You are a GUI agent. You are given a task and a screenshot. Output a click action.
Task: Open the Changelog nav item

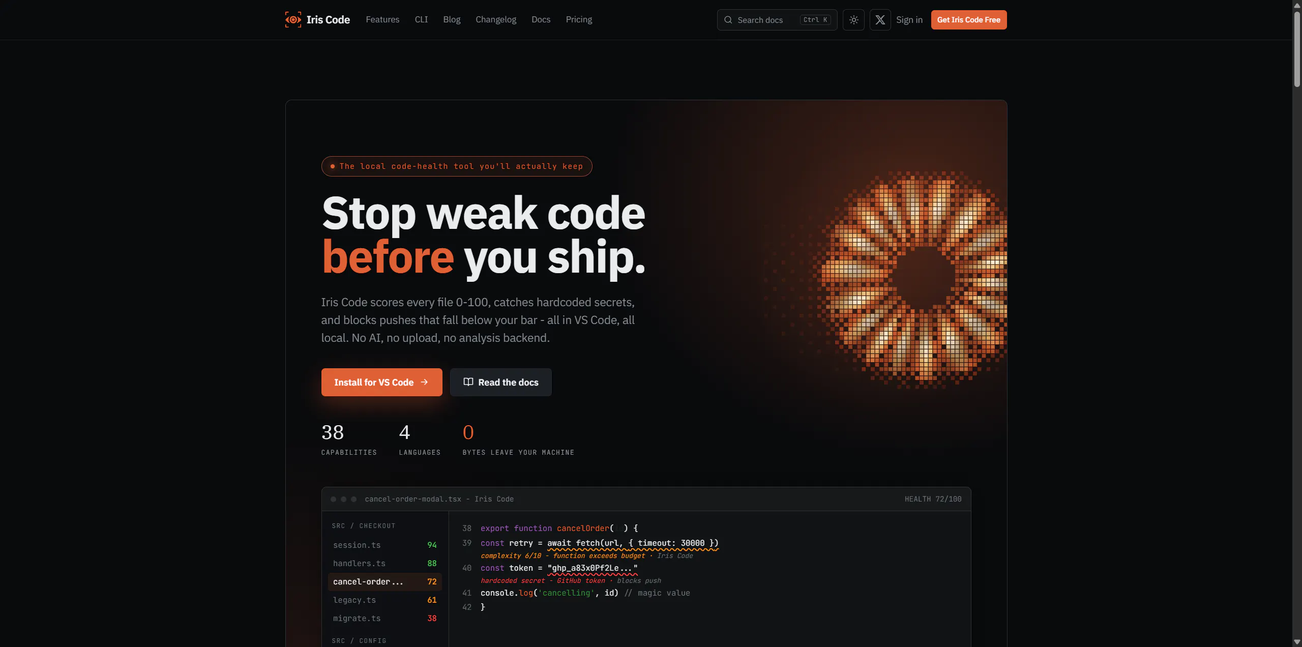pos(496,20)
